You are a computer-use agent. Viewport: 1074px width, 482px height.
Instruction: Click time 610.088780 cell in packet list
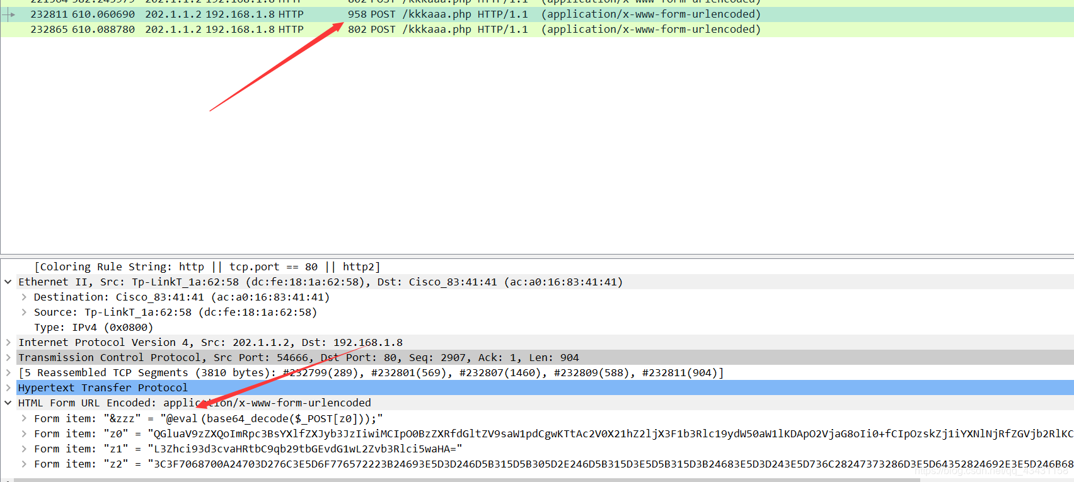click(103, 29)
